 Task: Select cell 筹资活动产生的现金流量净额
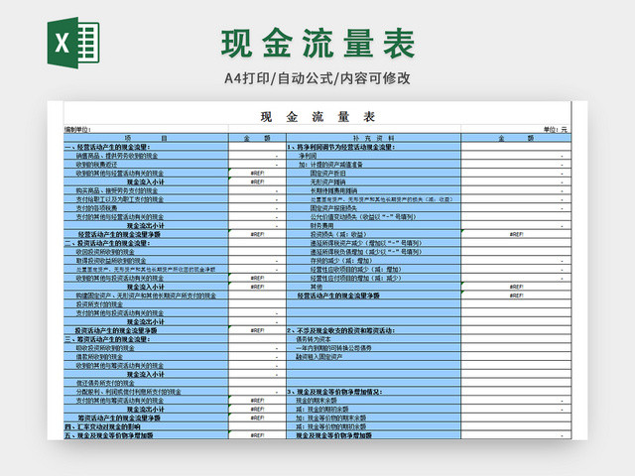[x=146, y=417]
